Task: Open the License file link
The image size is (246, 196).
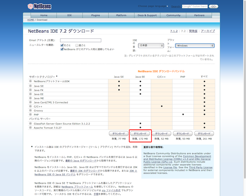Action: (x=170, y=167)
